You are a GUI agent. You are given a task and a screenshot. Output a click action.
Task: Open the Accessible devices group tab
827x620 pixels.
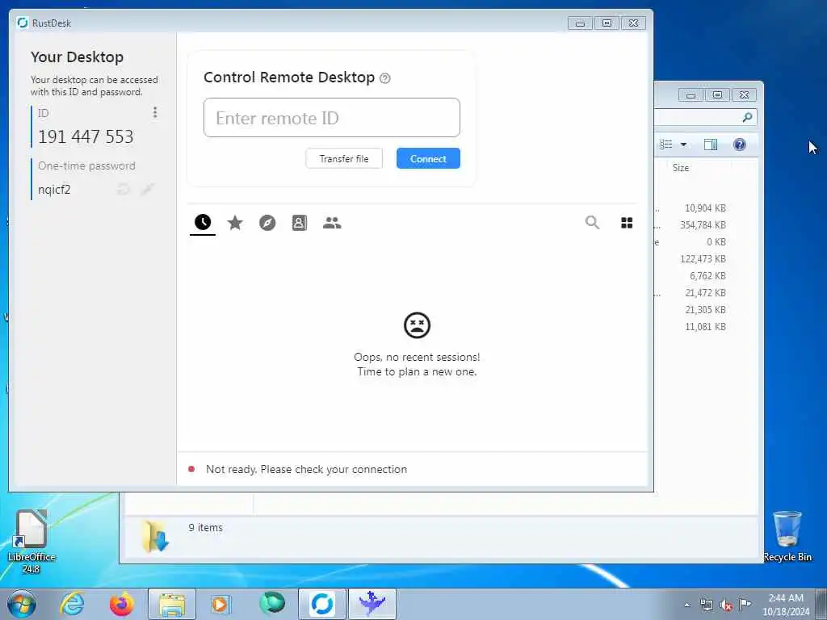point(332,223)
